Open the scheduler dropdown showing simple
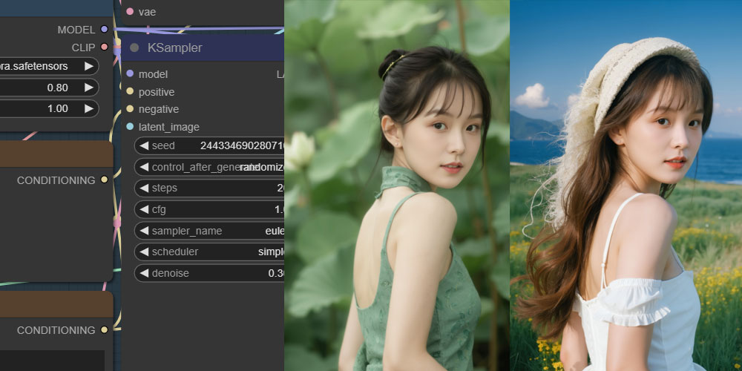This screenshot has width=742, height=371. pos(209,252)
